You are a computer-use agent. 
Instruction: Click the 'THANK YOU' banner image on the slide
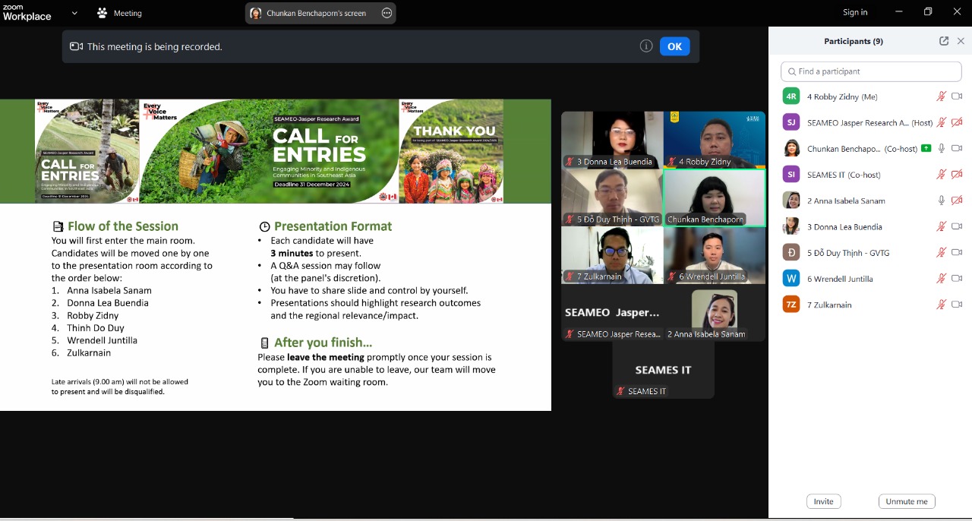[451, 151]
